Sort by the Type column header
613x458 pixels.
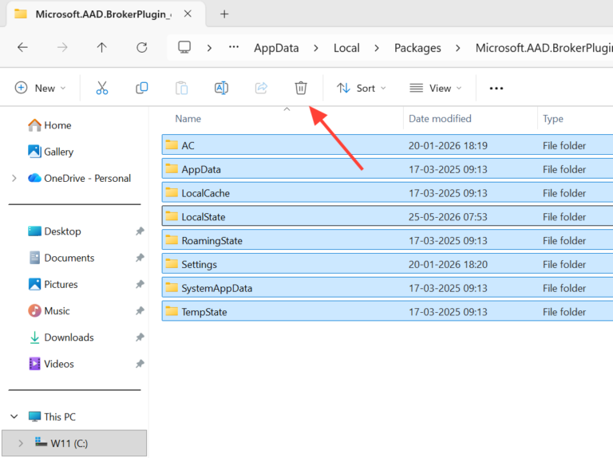click(553, 118)
